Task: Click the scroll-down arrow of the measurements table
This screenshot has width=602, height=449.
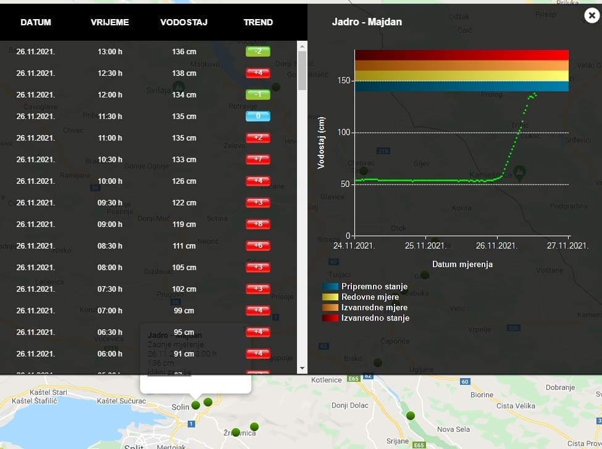Action: 302,368
